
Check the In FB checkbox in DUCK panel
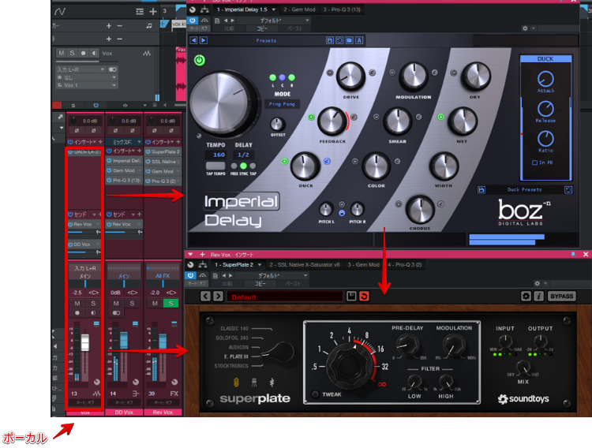[x=534, y=162]
